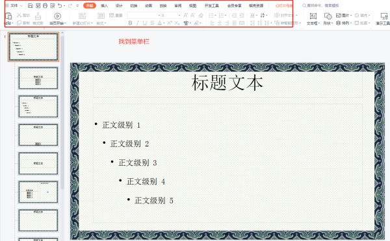
Task: Click the 开始 highlighted tab button
Action: click(90, 5)
